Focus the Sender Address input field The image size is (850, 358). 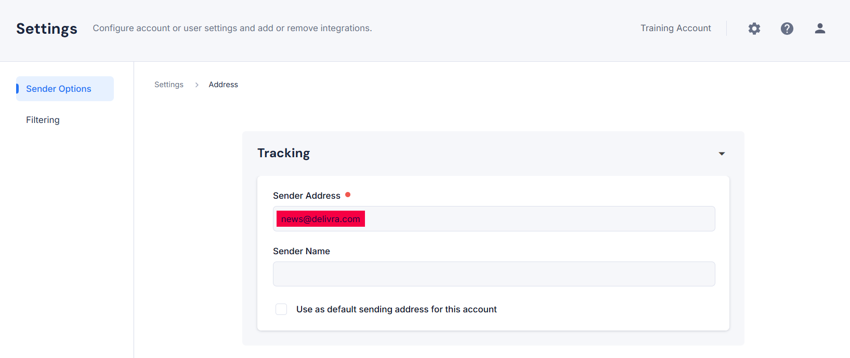click(494, 219)
